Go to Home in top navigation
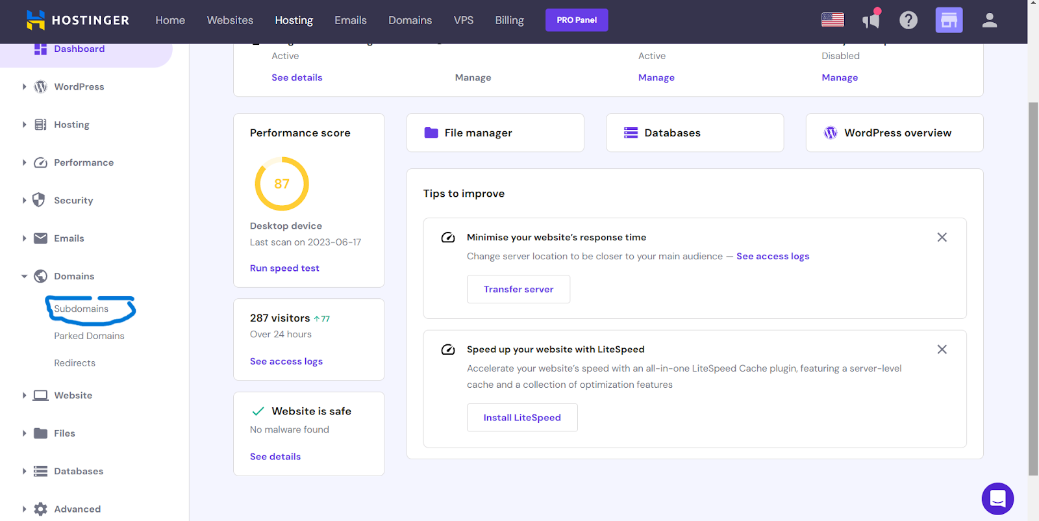1039x521 pixels. (x=170, y=20)
